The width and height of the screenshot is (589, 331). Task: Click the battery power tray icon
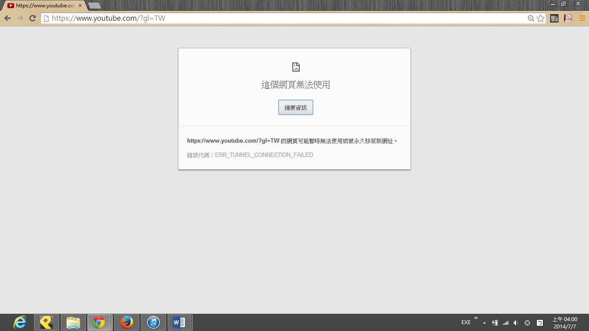pos(495,323)
